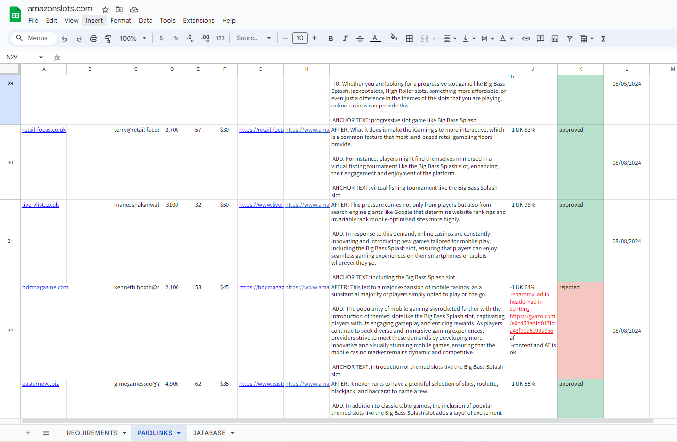
Task: Decrease font size
Action: (x=285, y=38)
